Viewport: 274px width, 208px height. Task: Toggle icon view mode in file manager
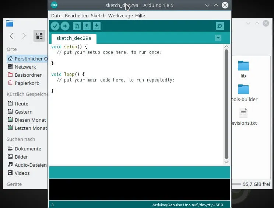click(x=39, y=36)
